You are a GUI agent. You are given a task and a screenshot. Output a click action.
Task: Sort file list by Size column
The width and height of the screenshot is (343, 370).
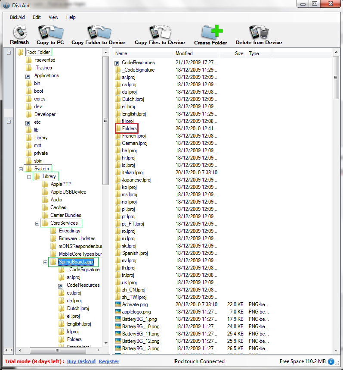tap(233, 53)
